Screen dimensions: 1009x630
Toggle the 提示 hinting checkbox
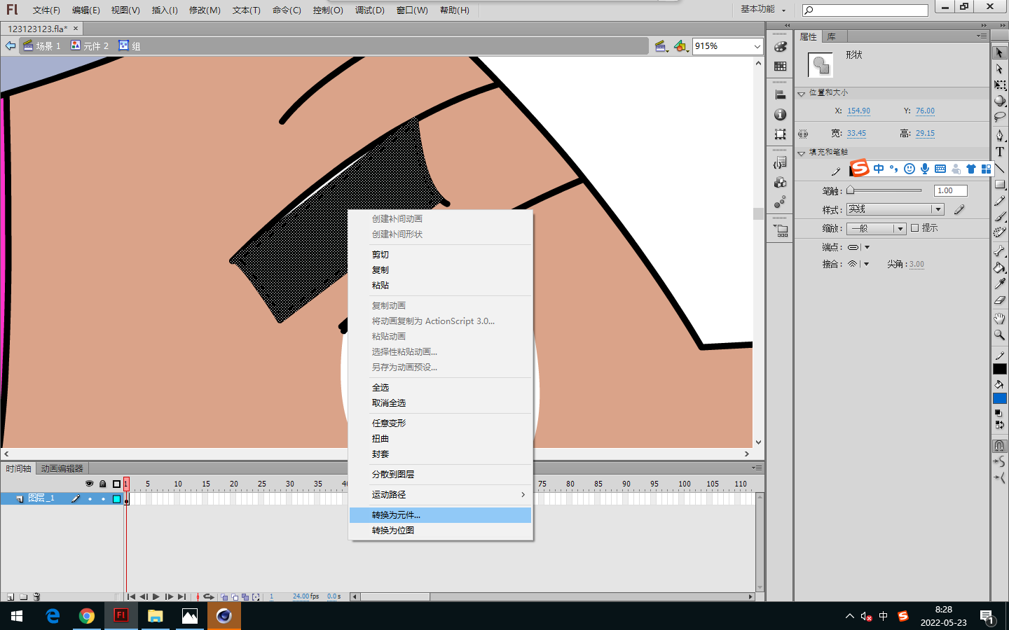(914, 228)
